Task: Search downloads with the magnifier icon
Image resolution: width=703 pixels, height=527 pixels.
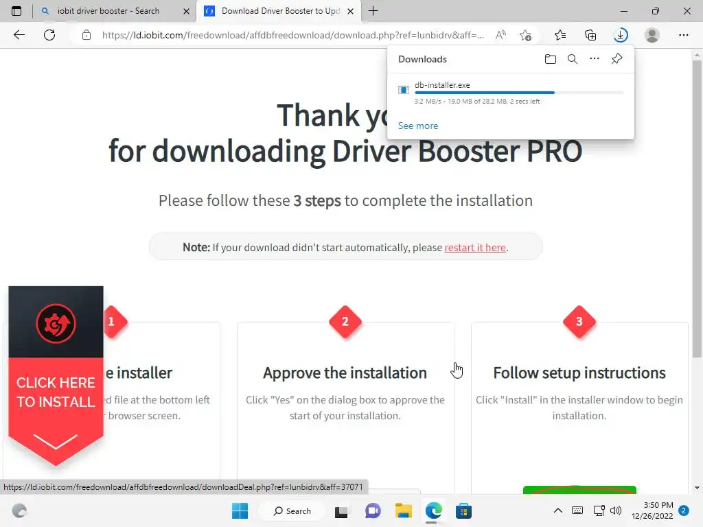Action: coord(573,59)
